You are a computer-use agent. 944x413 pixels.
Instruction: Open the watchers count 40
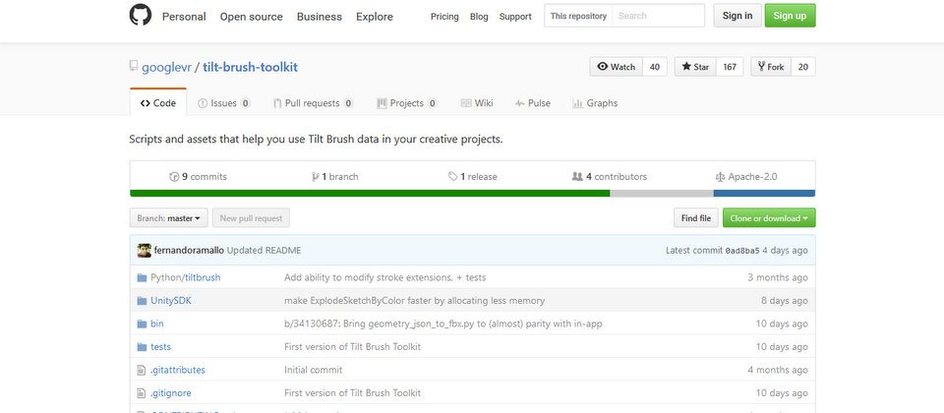pos(655,67)
